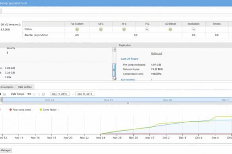Screen dimensions: 232x154
Task: Click the CIFS green status icon
Action: click(x=101, y=29)
